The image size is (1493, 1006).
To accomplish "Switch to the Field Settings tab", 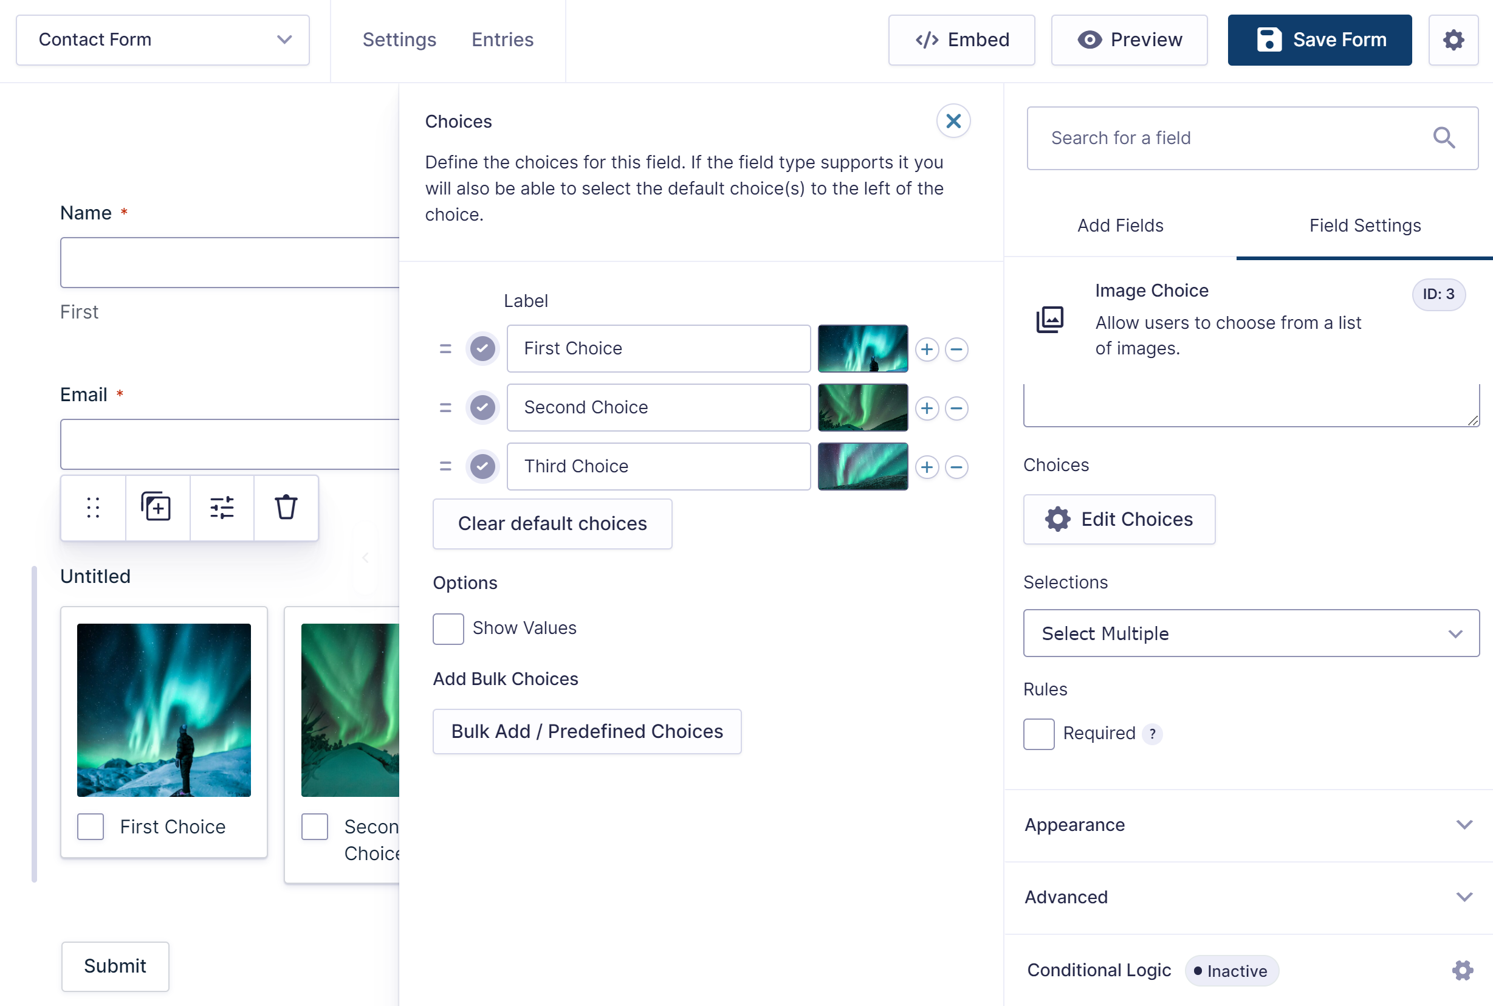I will click(1365, 225).
